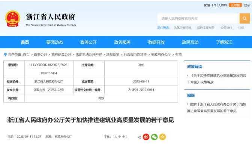Screen dimensions: 252x146
Task: Go to 法定主动公开内容 breadcrumb link
Action: (x=88, y=55)
